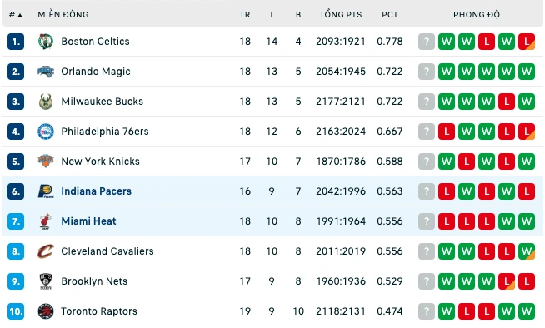Screen dimensions: 545x328
Task: Click the Cleveland Cavaliers logo
Action: (x=46, y=251)
